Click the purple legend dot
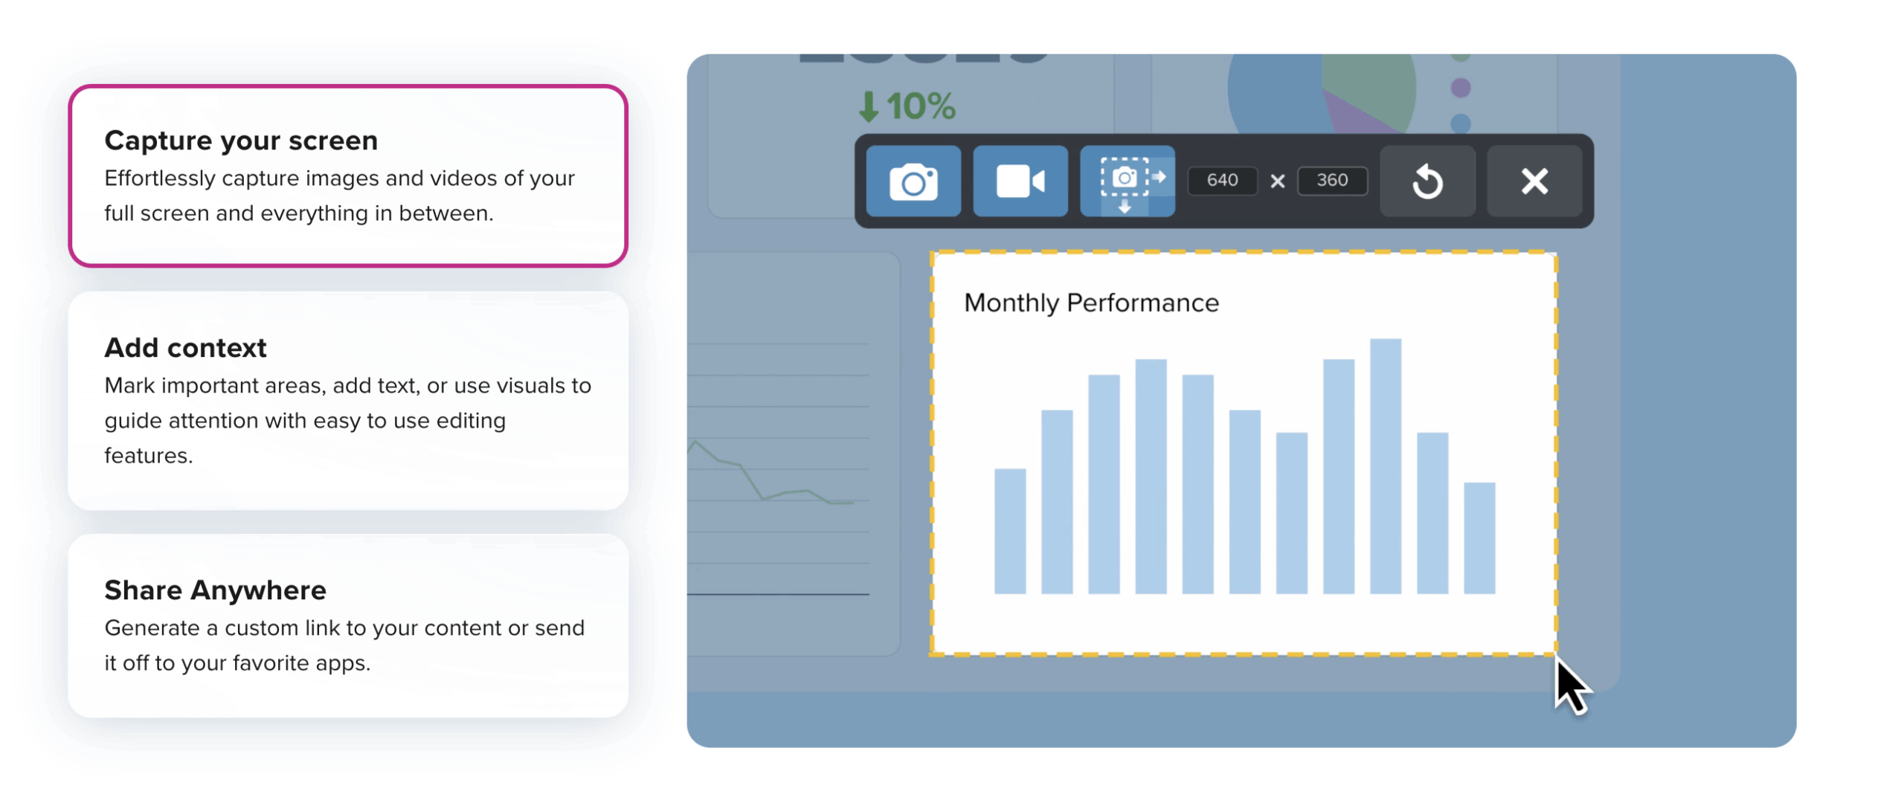 pyautogui.click(x=1460, y=88)
